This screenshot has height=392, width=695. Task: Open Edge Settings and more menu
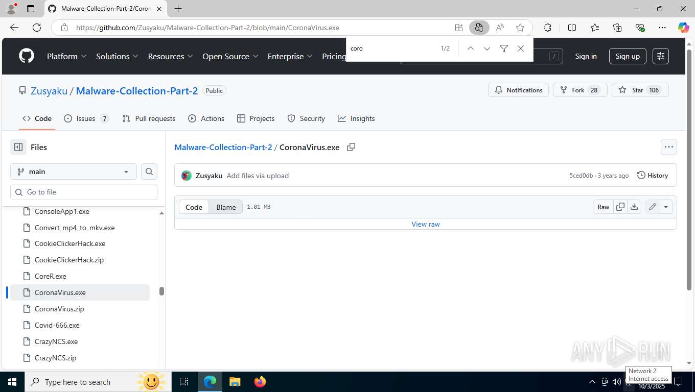click(x=662, y=28)
